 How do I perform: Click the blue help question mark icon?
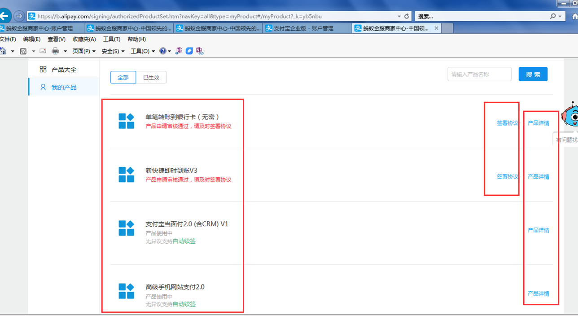[x=163, y=51]
